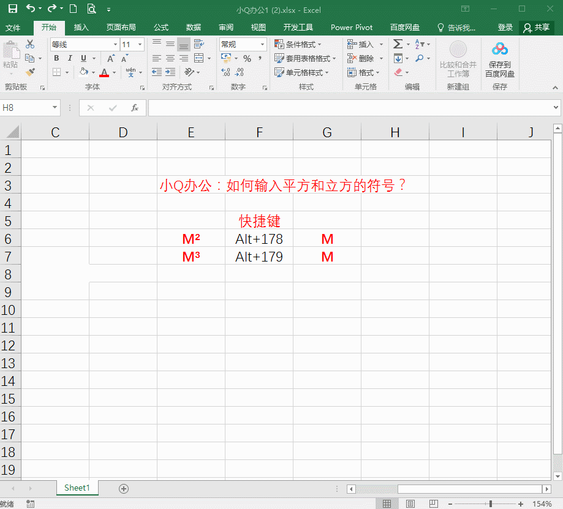Screen dimensions: 563x509
Task: Click the zoom slider handle
Action: [491, 504]
